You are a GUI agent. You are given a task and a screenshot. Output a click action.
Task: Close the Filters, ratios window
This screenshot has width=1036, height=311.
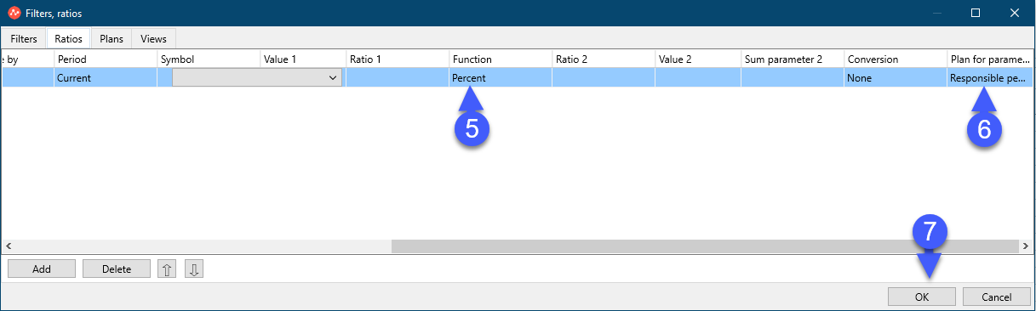click(x=1015, y=13)
